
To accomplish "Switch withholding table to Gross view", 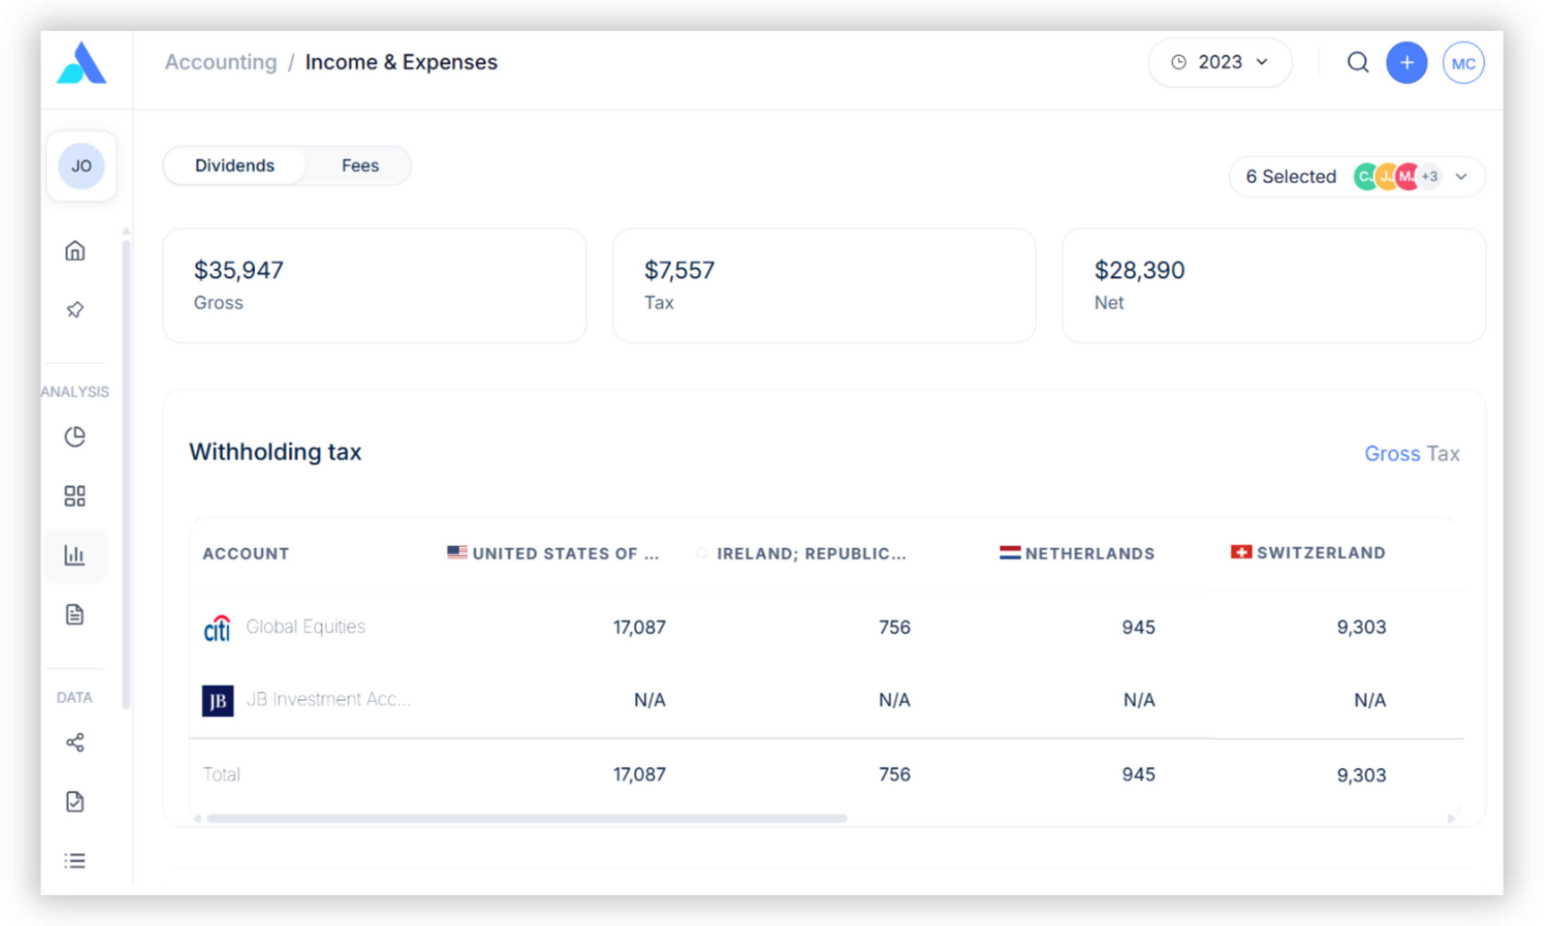I will point(1392,454).
